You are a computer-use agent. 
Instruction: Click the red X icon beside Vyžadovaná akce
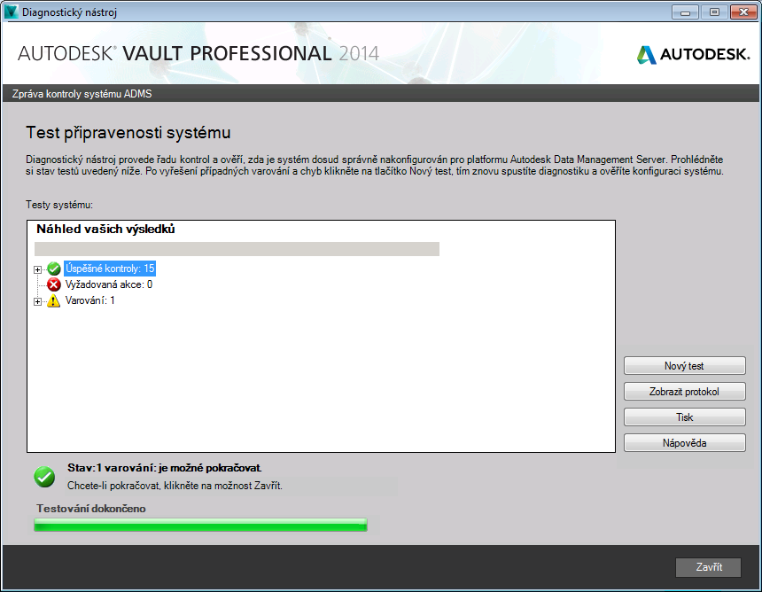point(54,284)
